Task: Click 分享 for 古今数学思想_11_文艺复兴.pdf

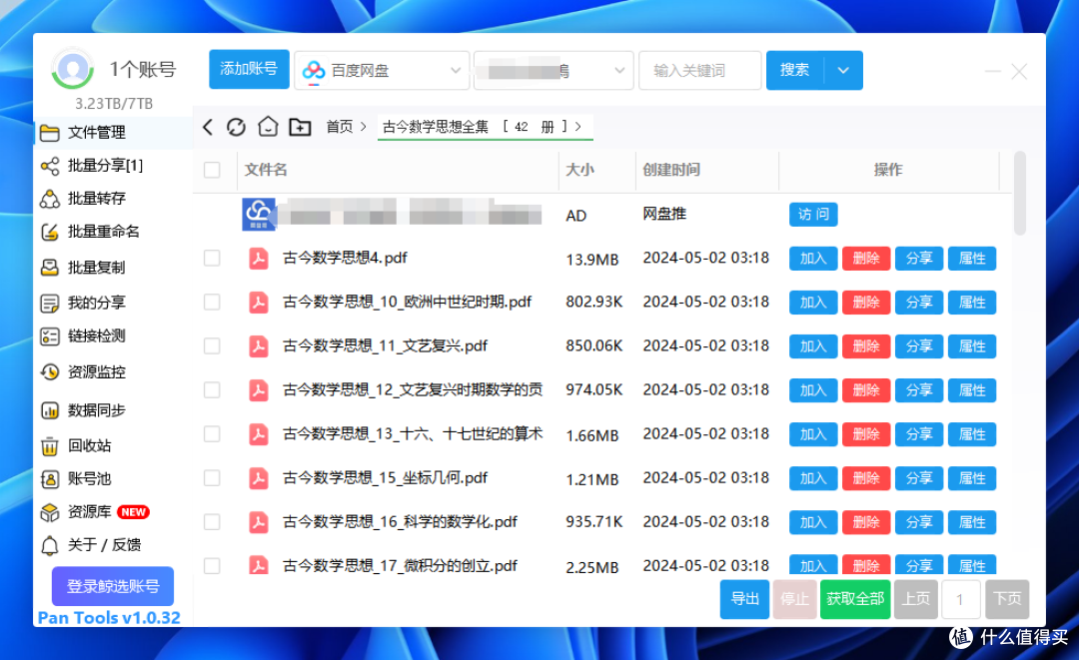Action: tap(919, 346)
